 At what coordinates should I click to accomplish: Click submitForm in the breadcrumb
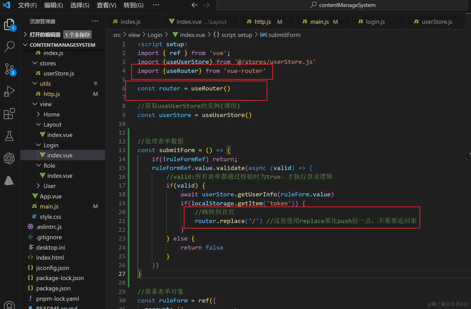coord(284,35)
